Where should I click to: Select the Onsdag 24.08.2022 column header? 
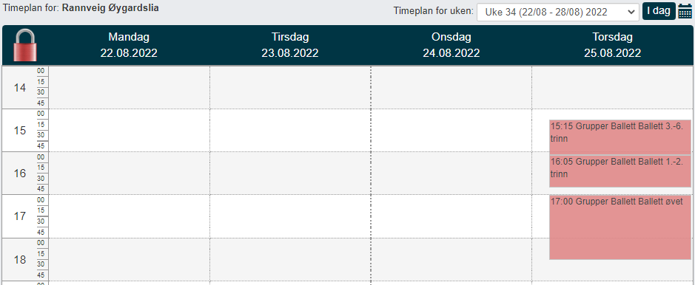point(451,45)
